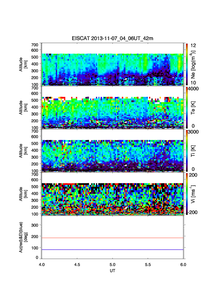
Task: Click the "4000" maximum on Te colorbar
Action: [193, 89]
